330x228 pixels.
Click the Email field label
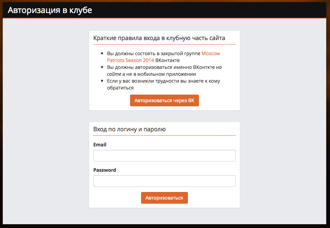(100, 145)
